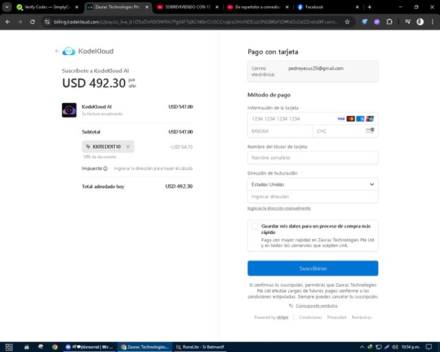Click the KodeKloud AI product thumbnail
This screenshot has width=440, height=352.
(x=69, y=110)
